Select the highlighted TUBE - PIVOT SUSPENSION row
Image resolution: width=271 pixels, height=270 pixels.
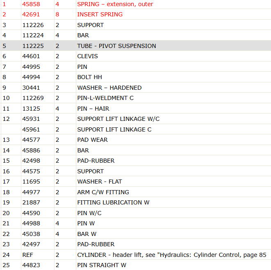tap(135, 46)
